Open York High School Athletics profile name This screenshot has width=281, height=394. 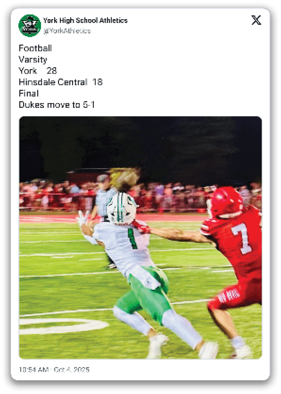coord(85,20)
